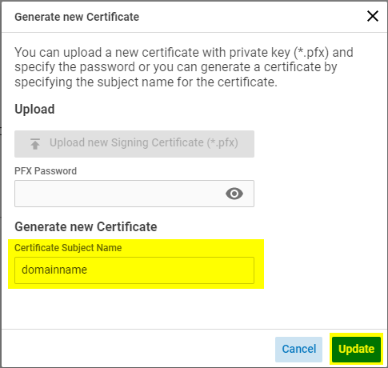
Task: Cancel the certificate generation
Action: [298, 350]
